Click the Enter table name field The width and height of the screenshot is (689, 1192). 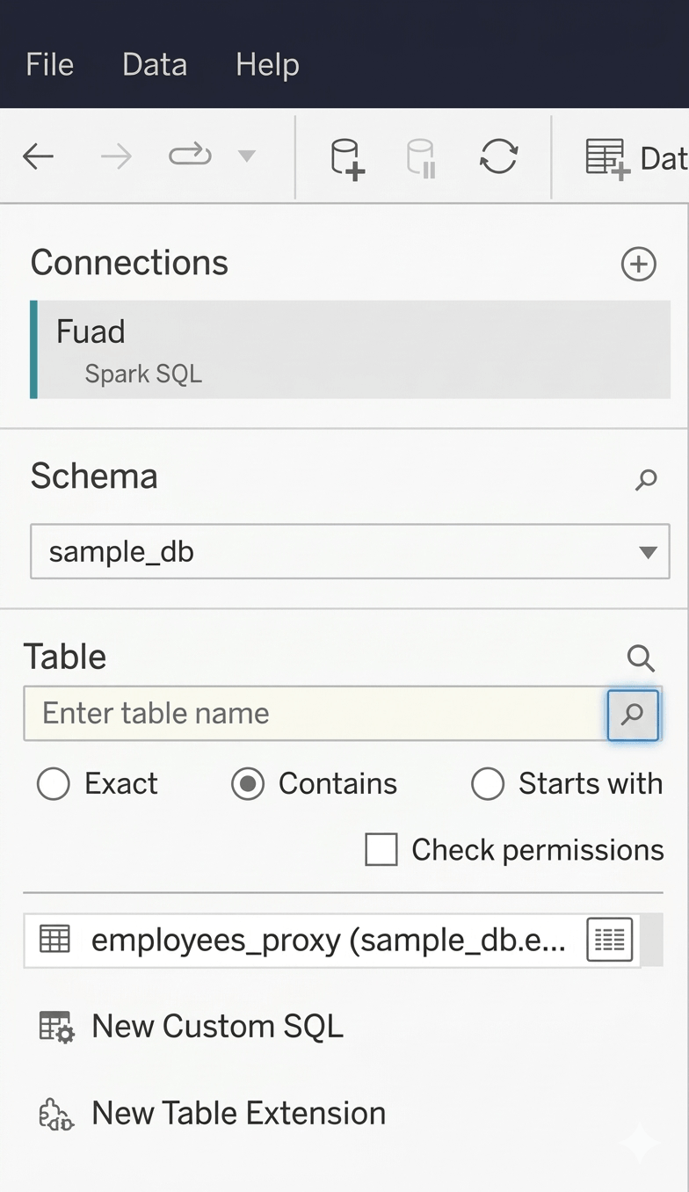314,714
